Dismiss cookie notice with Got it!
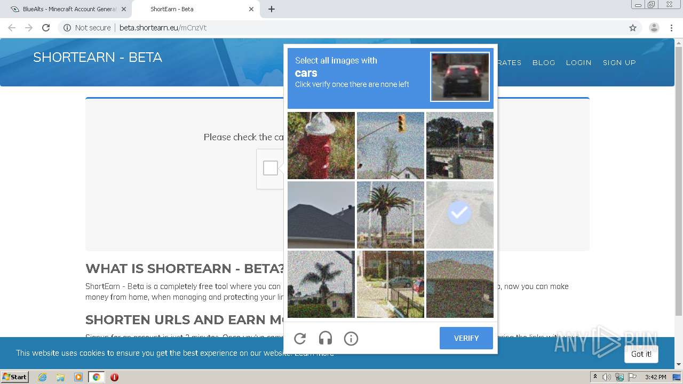Image resolution: width=683 pixels, height=384 pixels. [641, 354]
